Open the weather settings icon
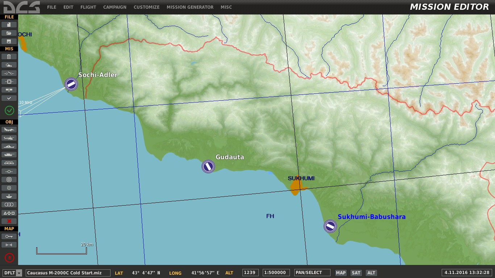 [9, 65]
